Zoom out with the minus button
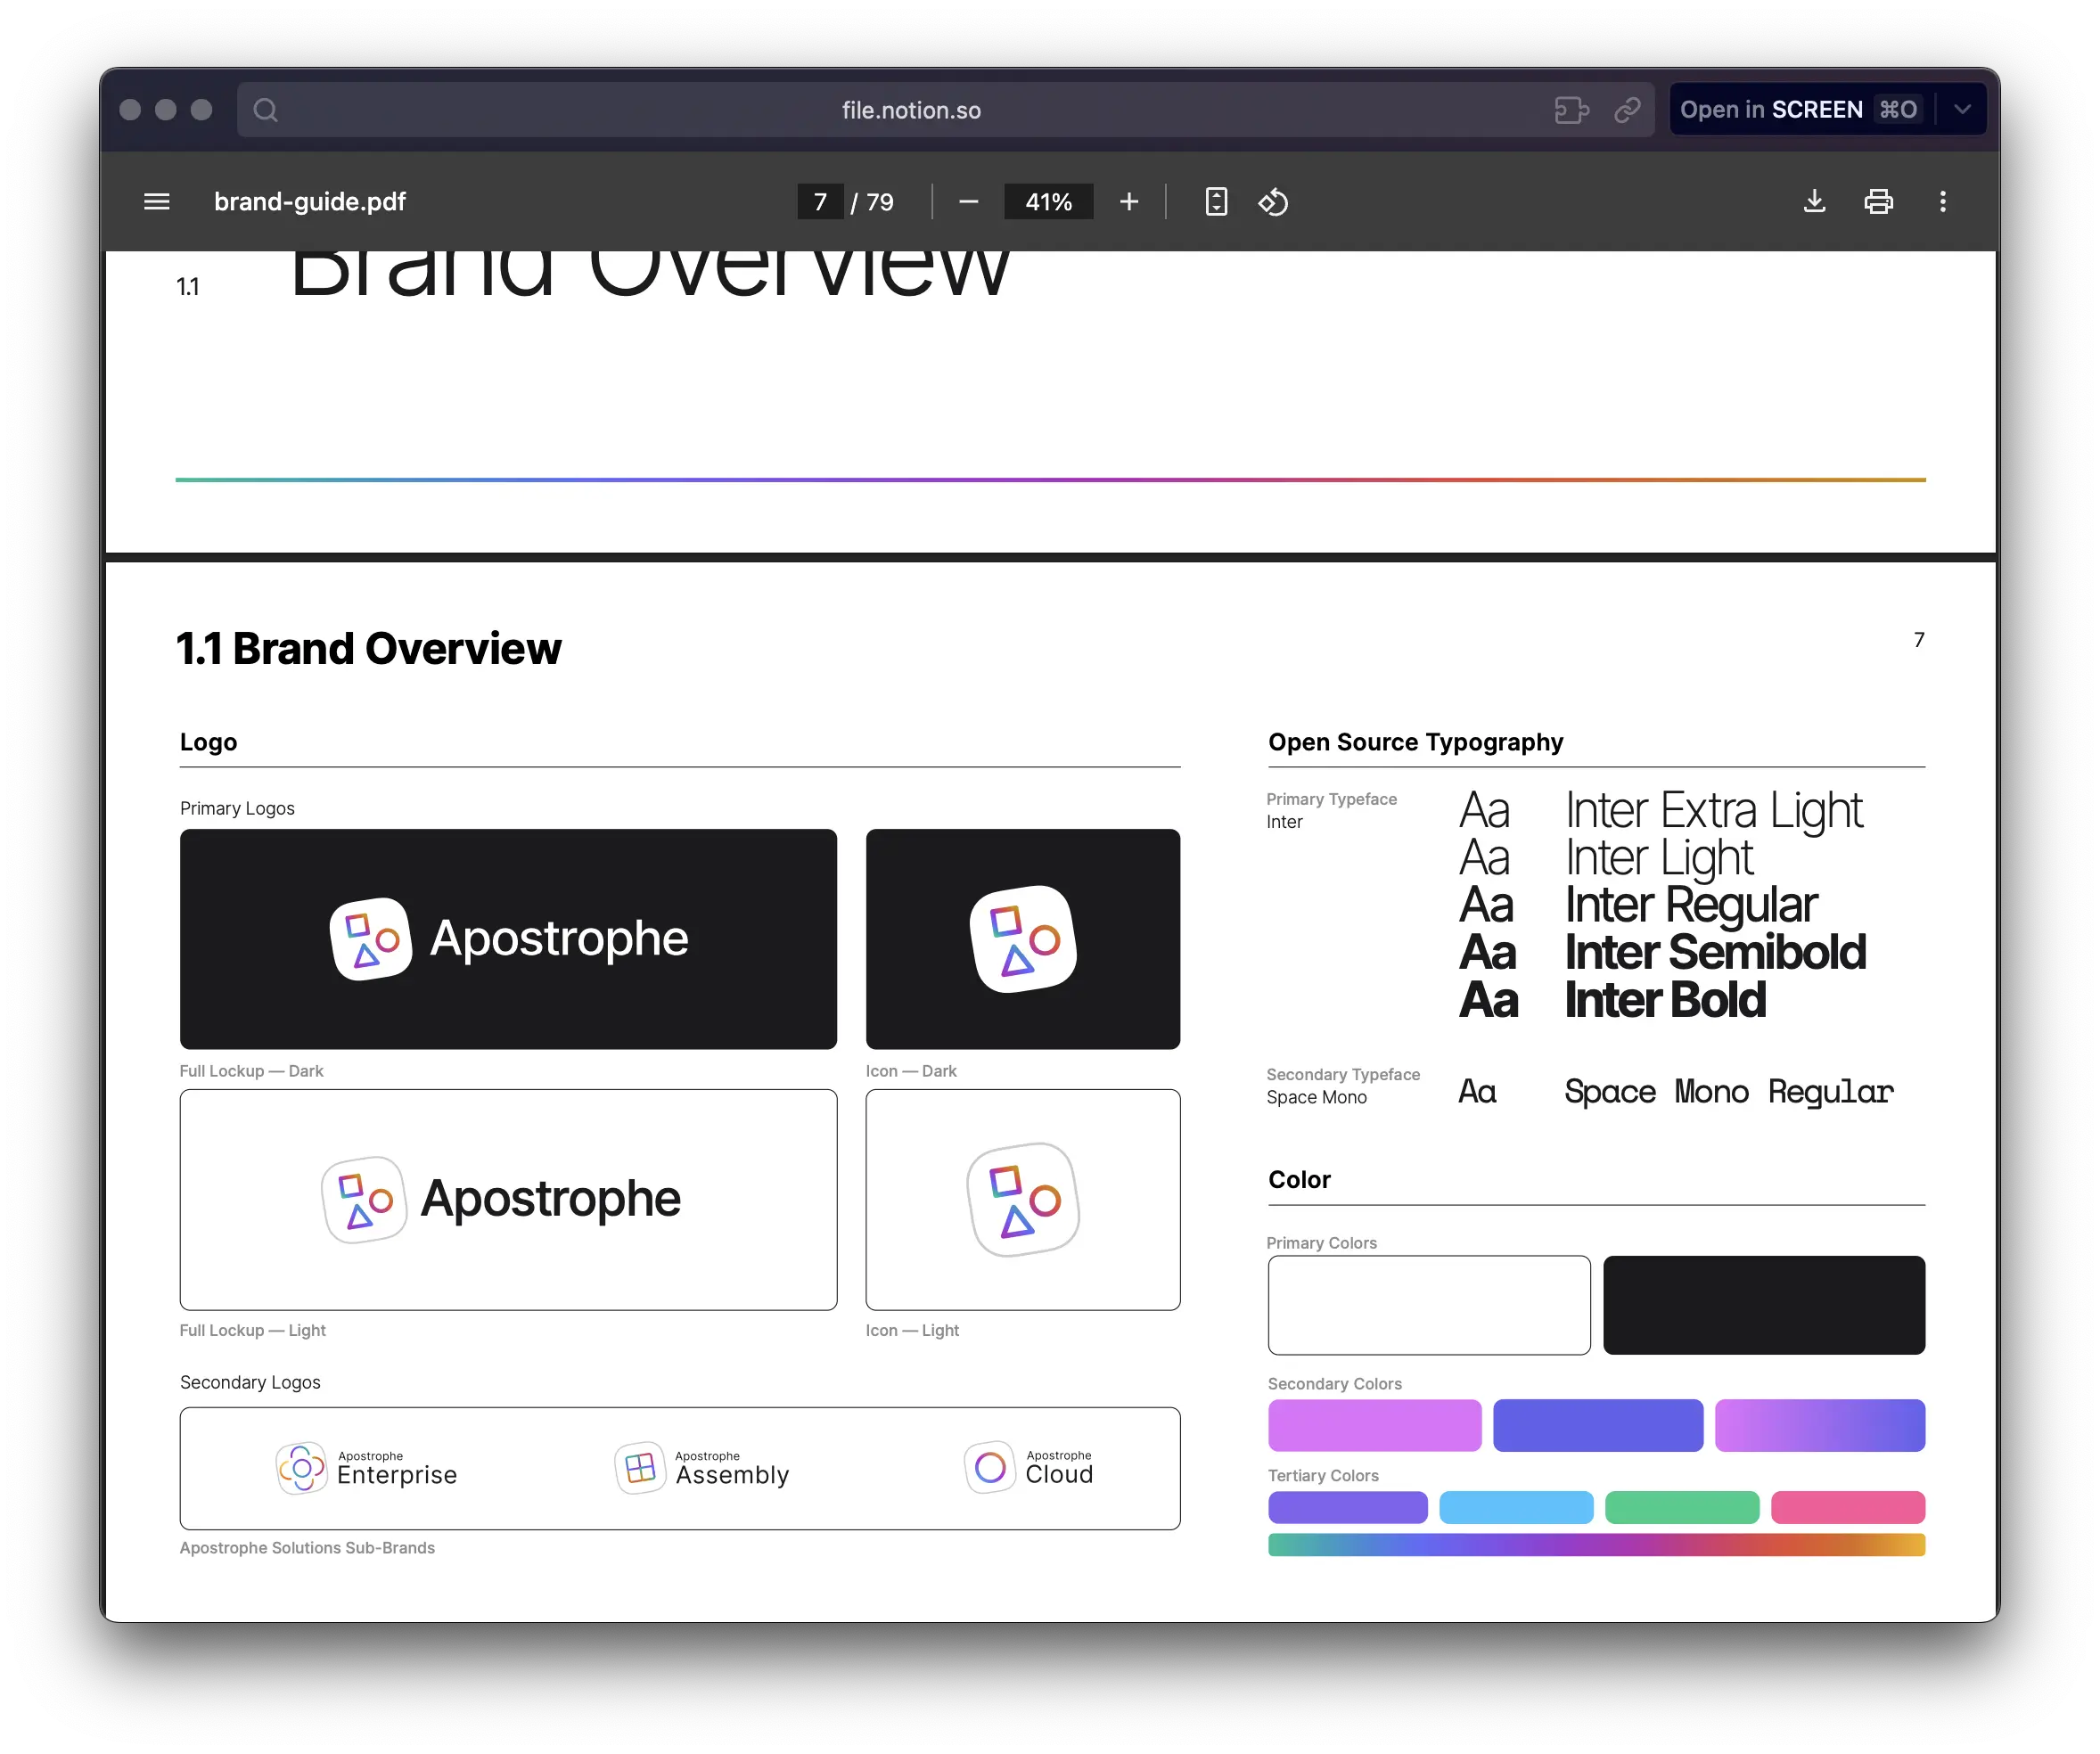The width and height of the screenshot is (2100, 1754). [968, 202]
